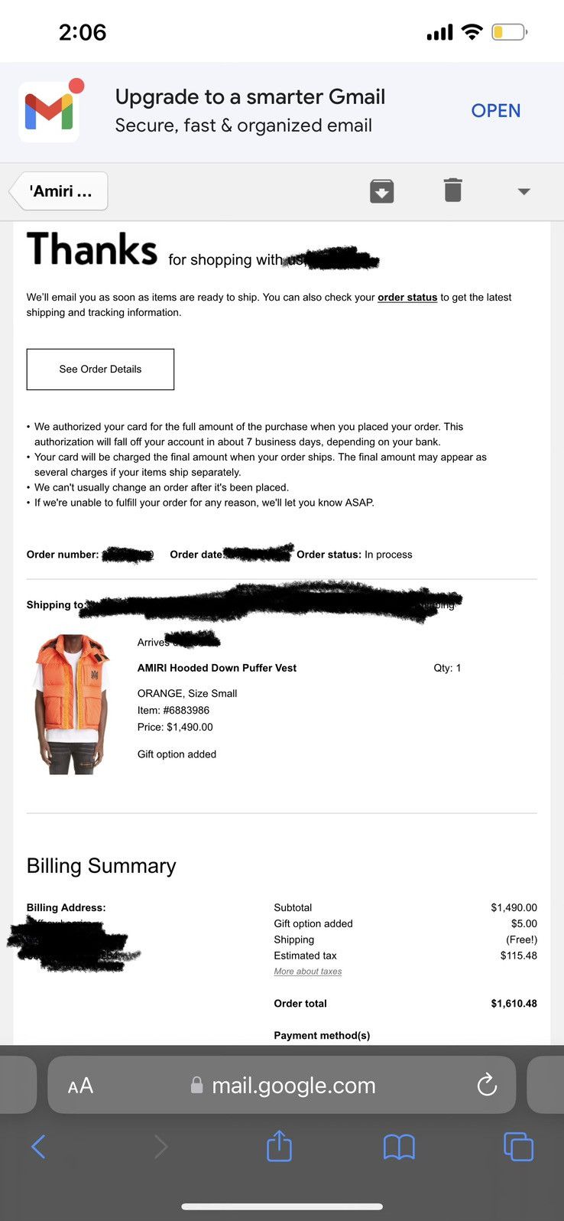The image size is (564, 1221).
Task: Open the Safari tab switcher
Action: (x=518, y=1146)
